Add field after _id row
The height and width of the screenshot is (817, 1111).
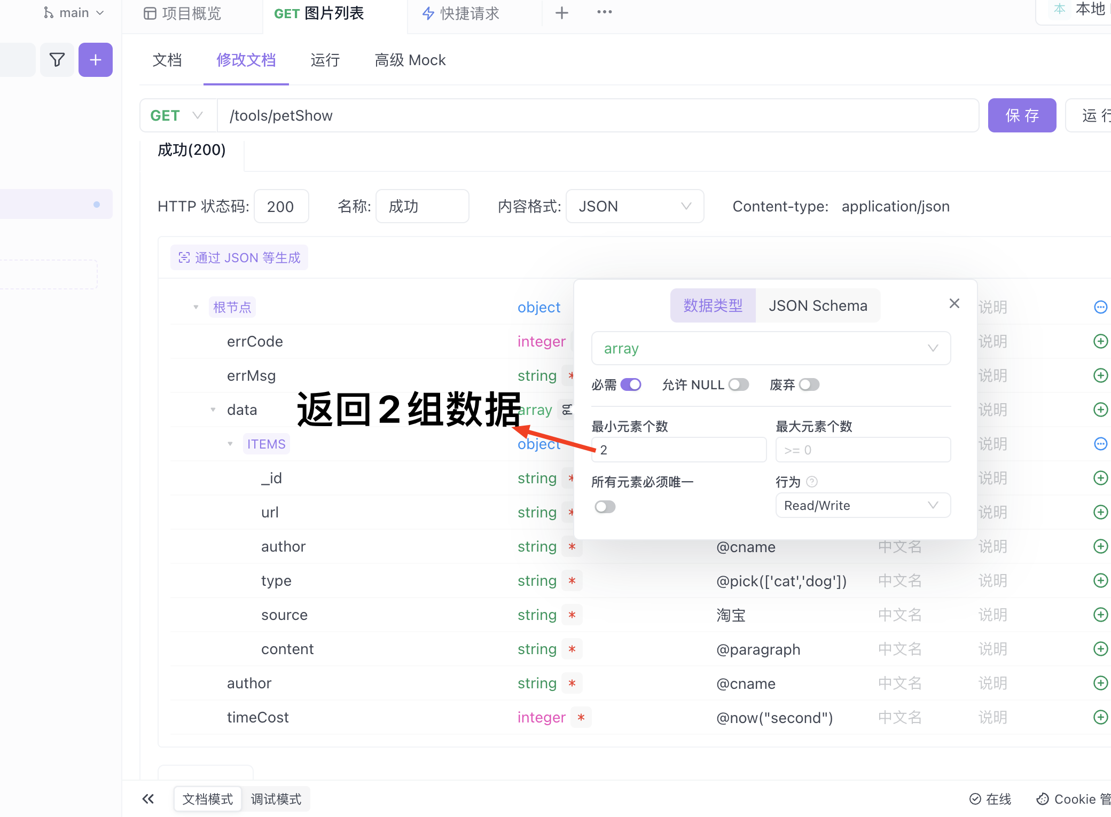1100,478
